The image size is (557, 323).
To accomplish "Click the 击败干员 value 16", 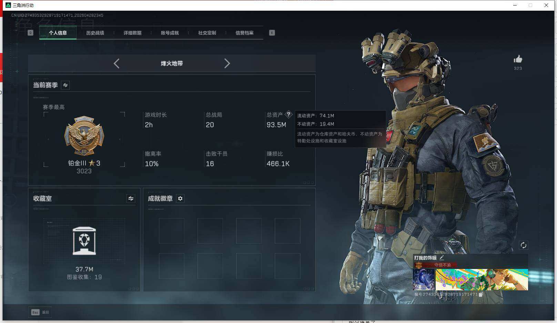I will 210,164.
